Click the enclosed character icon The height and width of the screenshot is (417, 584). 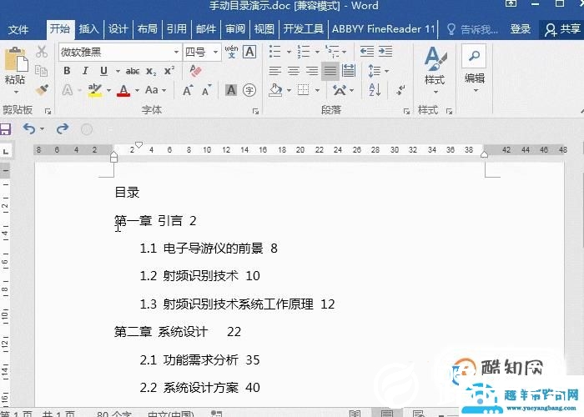coord(249,90)
